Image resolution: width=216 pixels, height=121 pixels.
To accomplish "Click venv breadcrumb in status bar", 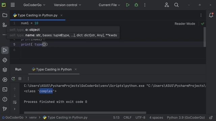I will (x=33, y=117).
